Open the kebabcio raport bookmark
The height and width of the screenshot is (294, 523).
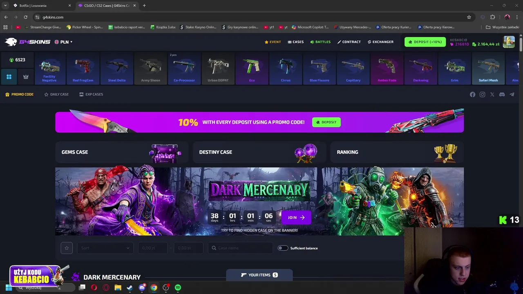(127, 27)
